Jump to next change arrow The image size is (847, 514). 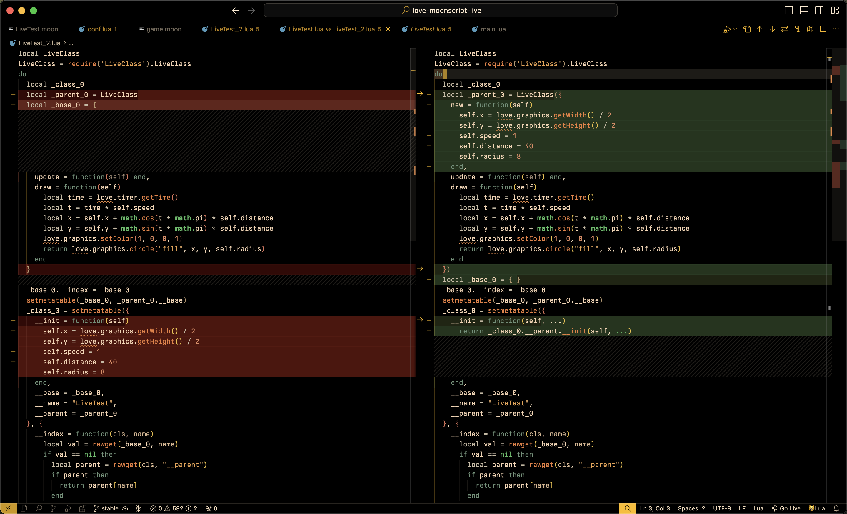772,29
